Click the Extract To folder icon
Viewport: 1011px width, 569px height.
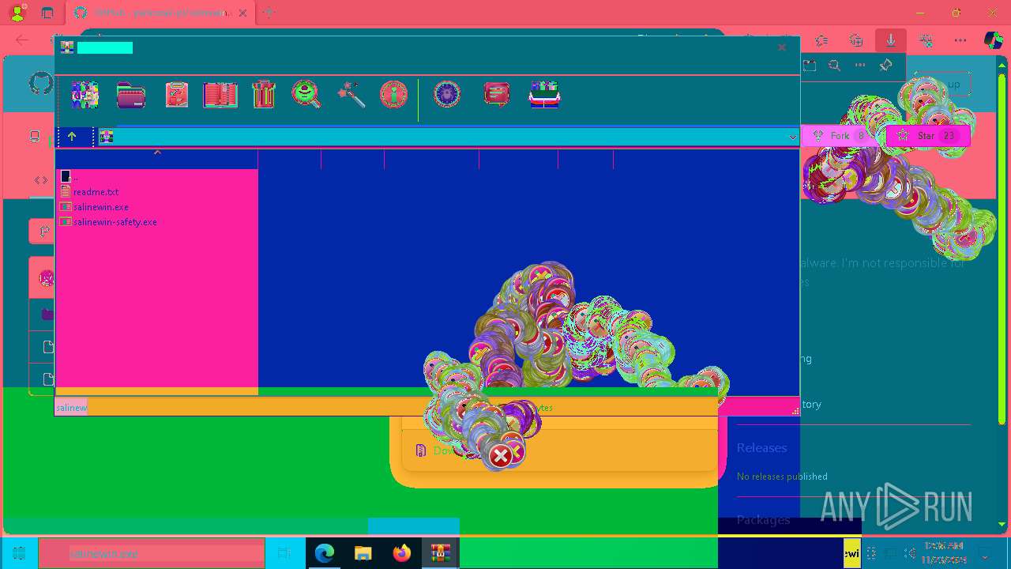pyautogui.click(x=131, y=95)
